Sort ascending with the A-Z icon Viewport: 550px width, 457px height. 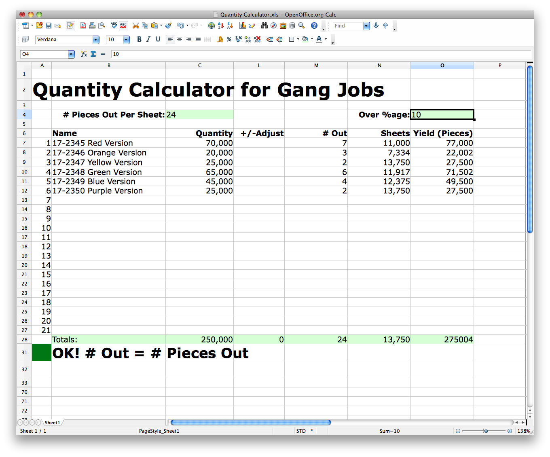[221, 26]
